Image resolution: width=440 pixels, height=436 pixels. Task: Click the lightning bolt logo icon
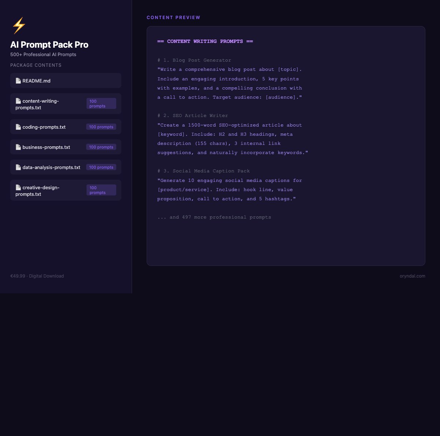click(19, 26)
